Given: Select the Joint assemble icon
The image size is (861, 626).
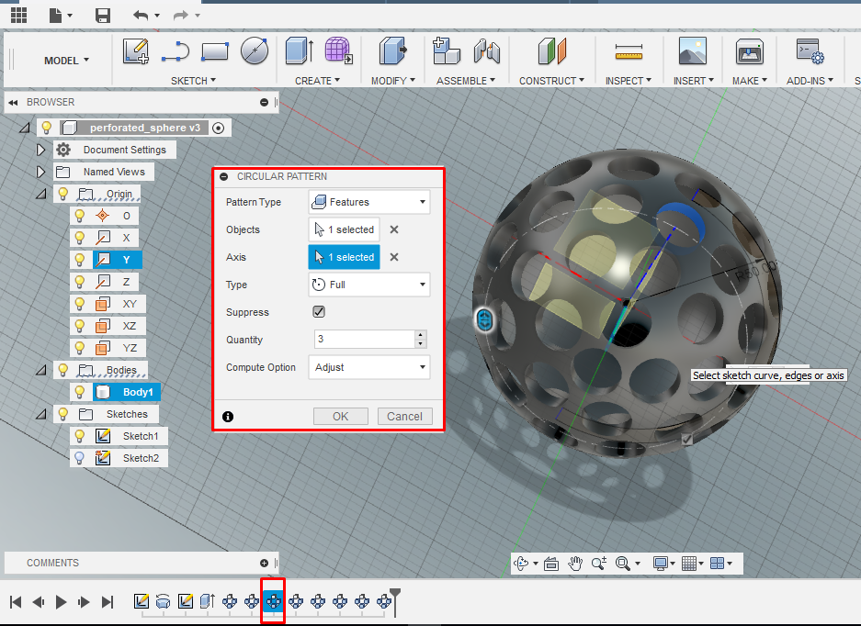Looking at the screenshot, I should click(x=486, y=51).
